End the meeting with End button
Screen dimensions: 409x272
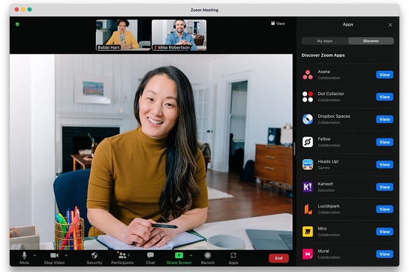coord(278,258)
